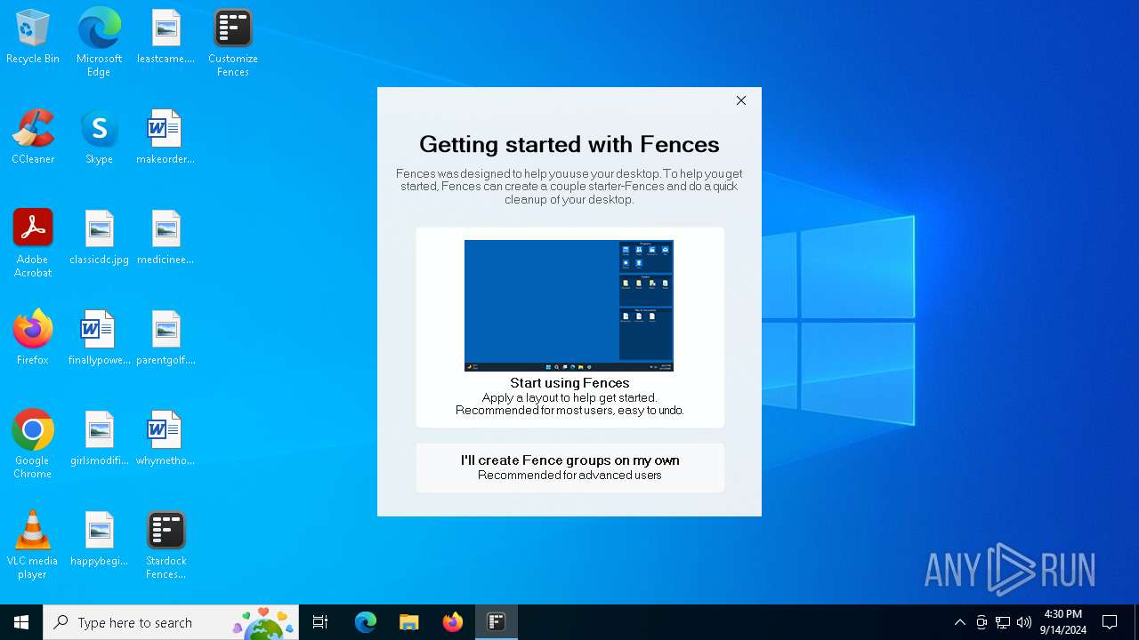The height and width of the screenshot is (640, 1139).
Task: Select the medicinee image file icon
Action: click(166, 238)
